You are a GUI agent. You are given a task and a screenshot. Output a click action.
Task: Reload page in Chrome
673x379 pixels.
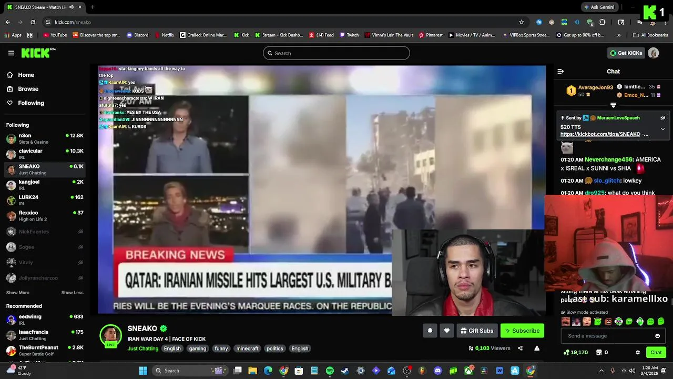pos(33,22)
